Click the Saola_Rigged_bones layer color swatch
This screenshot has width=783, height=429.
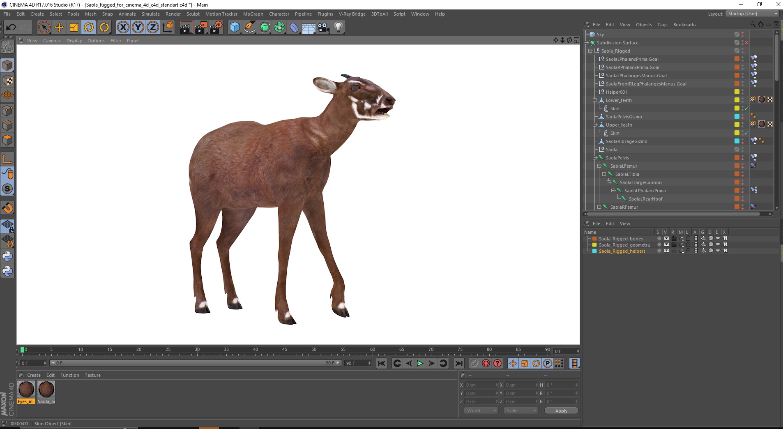coord(594,239)
